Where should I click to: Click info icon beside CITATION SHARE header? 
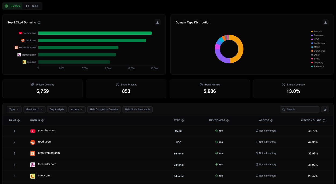click(x=324, y=121)
